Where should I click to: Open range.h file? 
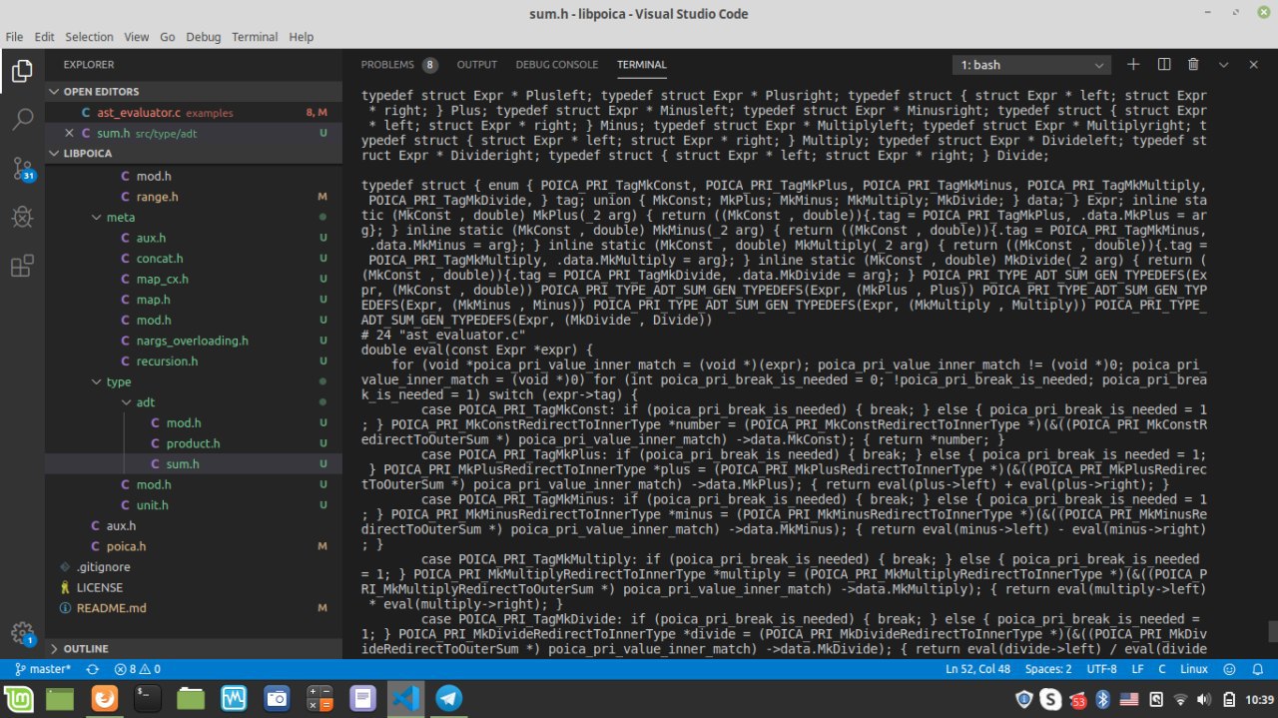[x=193, y=197]
